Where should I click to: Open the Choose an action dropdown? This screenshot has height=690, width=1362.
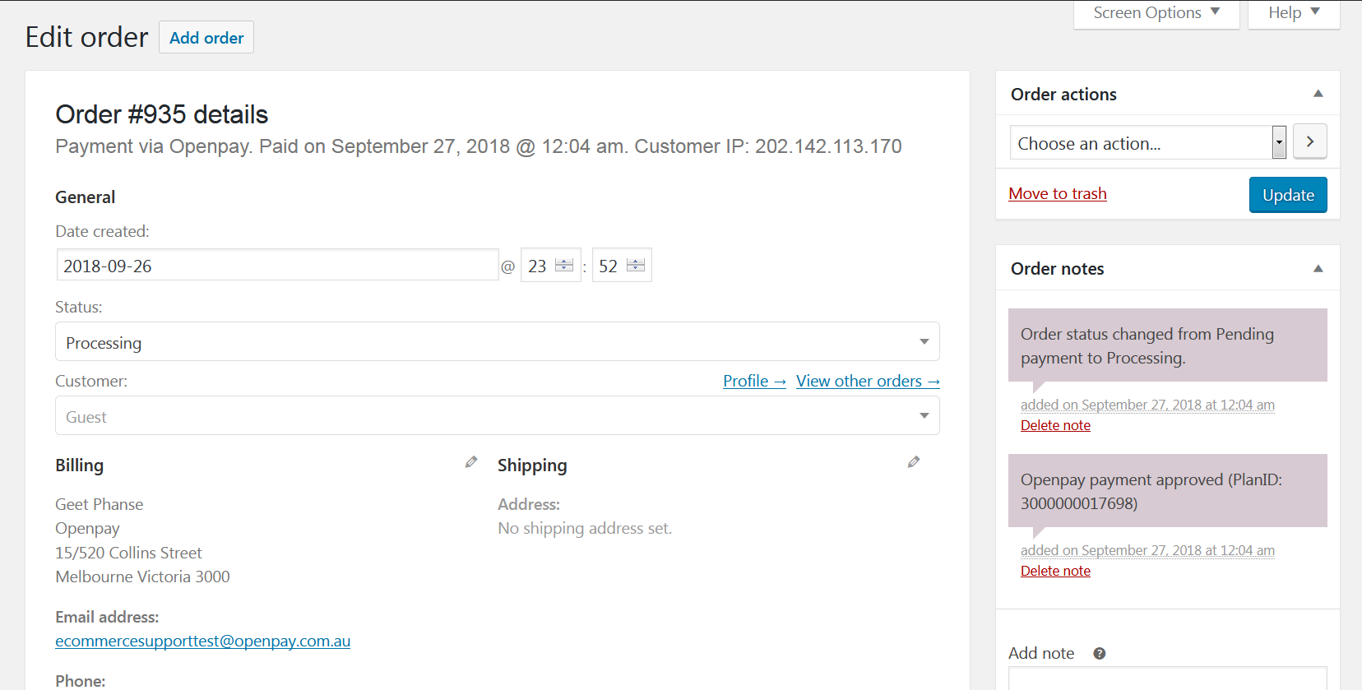click(1147, 143)
